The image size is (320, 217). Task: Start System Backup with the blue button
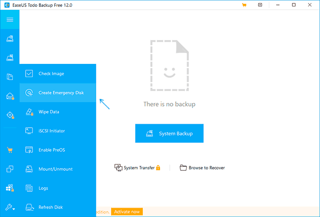pyautogui.click(x=169, y=134)
